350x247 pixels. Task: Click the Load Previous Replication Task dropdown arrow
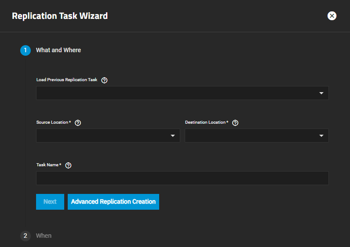tap(321, 93)
